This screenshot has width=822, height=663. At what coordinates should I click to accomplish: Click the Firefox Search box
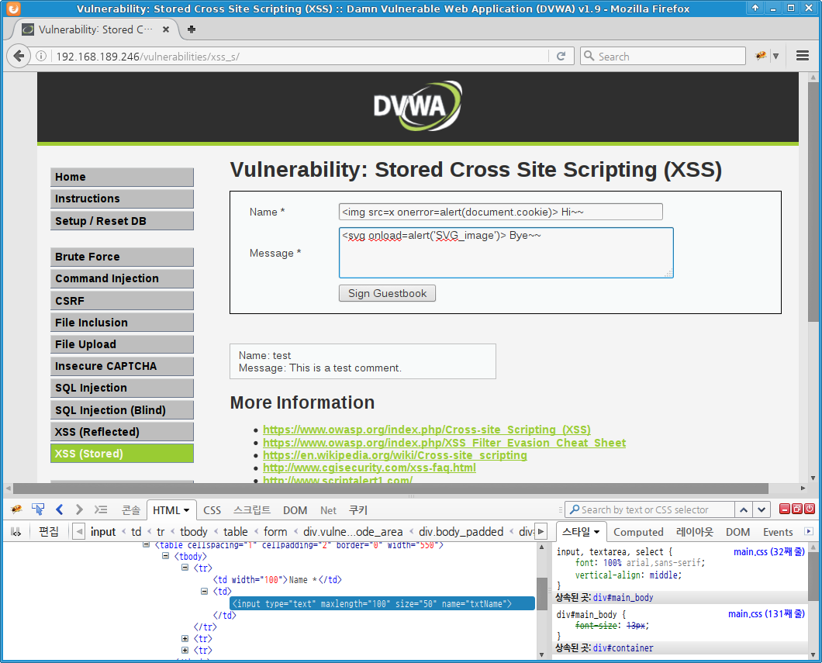click(x=662, y=56)
